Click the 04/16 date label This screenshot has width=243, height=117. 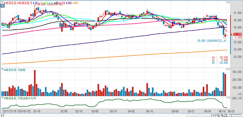click(149, 111)
